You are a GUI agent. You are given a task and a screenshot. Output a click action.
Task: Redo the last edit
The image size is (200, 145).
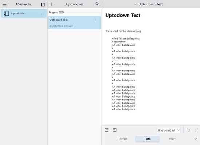(x=196, y=130)
